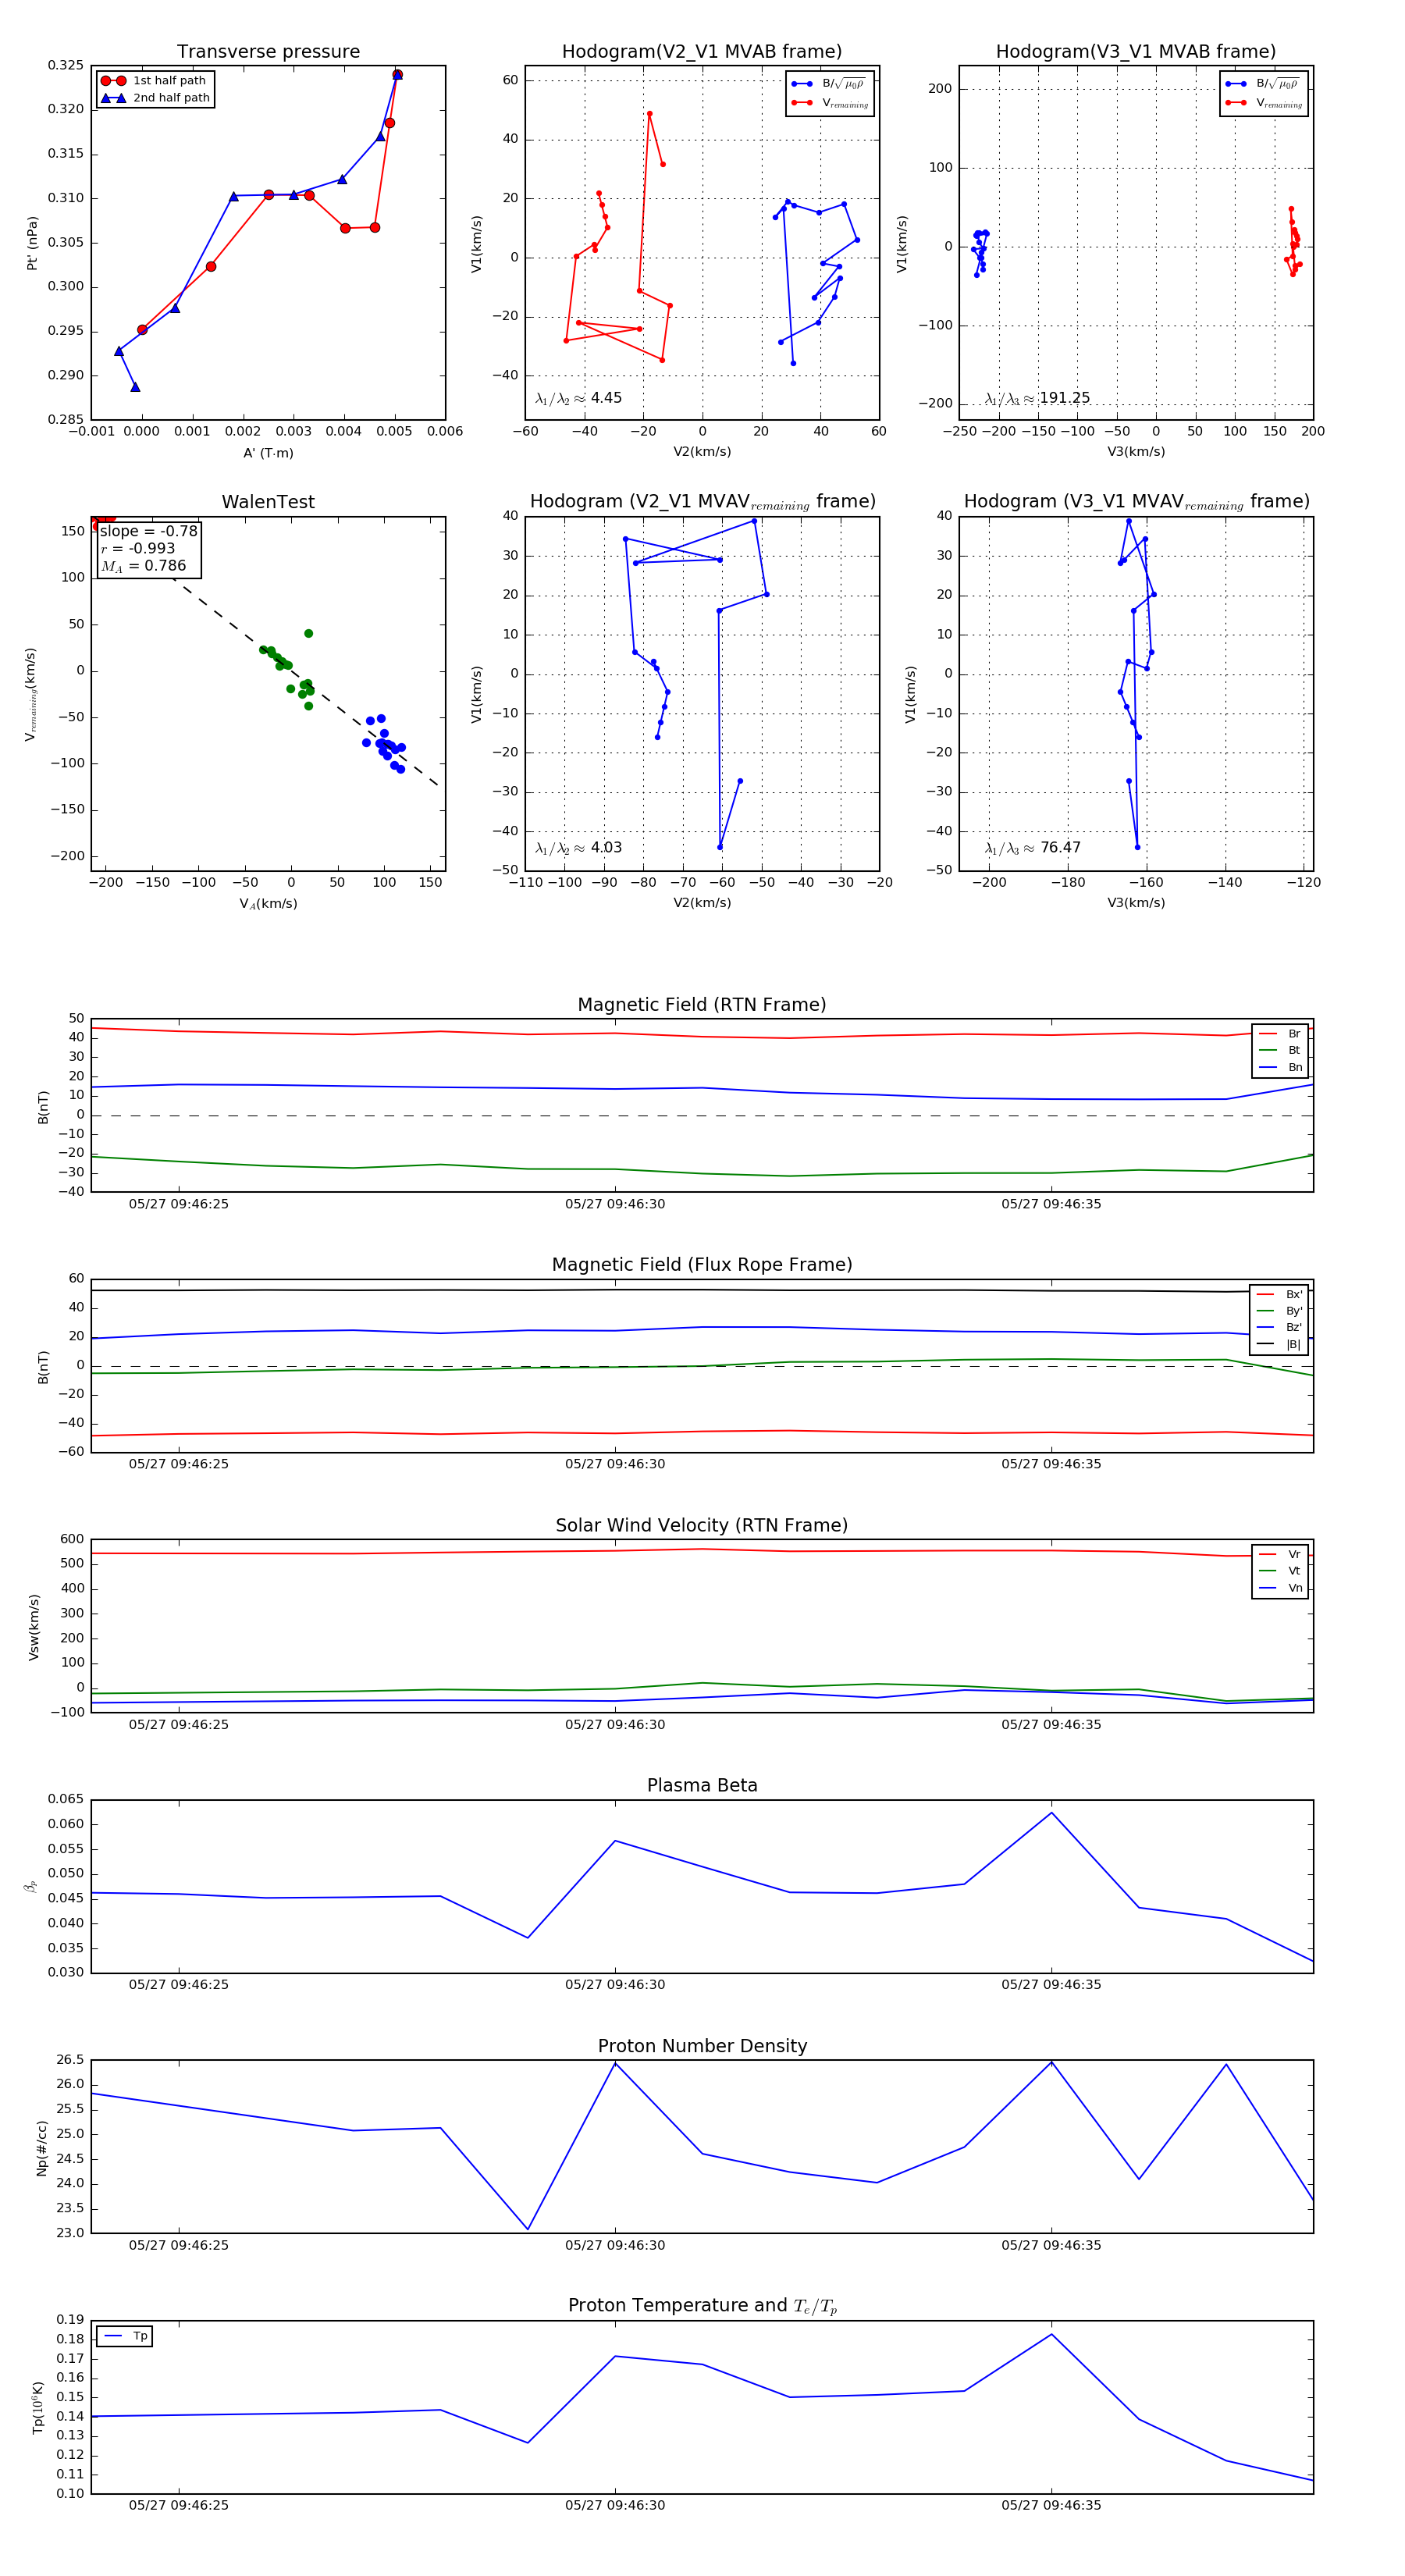Click the "Pt' (nPa)" y-axis label
Image resolution: width=1405 pixels, height=2576 pixels.
(x=32, y=243)
